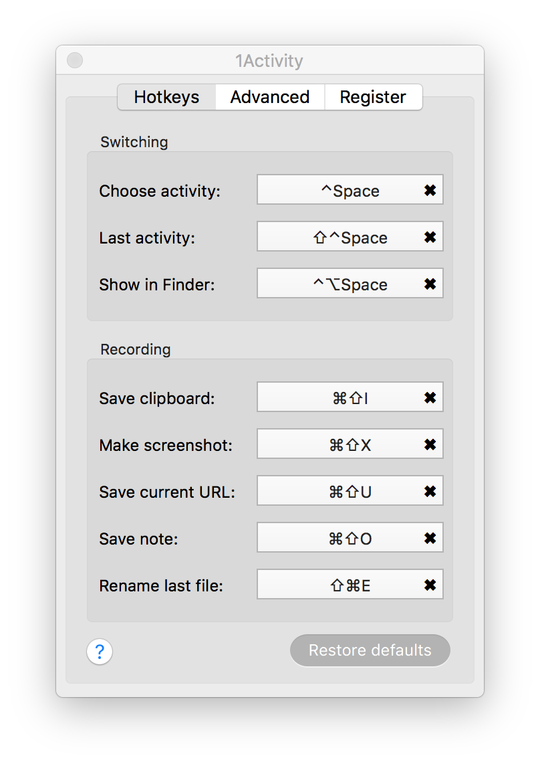Screen dimensions: 540x764
Task: Record a new Save clipboard shortcut
Action: (337, 398)
